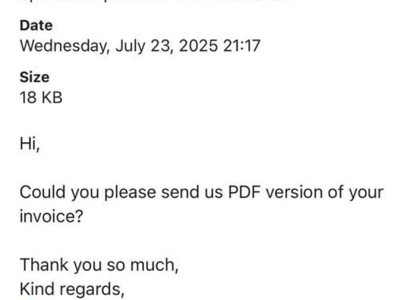This screenshot has width=407, height=300.
Task: Click the word invoice? in the message
Action: coord(51,216)
